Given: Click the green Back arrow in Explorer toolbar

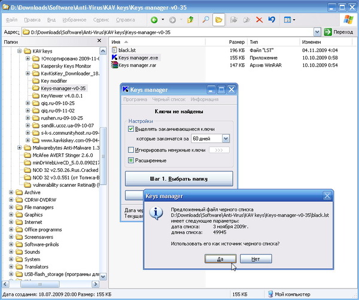Looking at the screenshot, I should tap(154, 20).
